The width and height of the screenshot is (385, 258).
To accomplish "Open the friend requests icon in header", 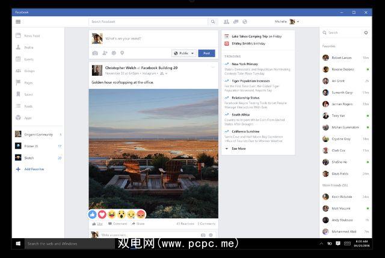I will pos(227,22).
